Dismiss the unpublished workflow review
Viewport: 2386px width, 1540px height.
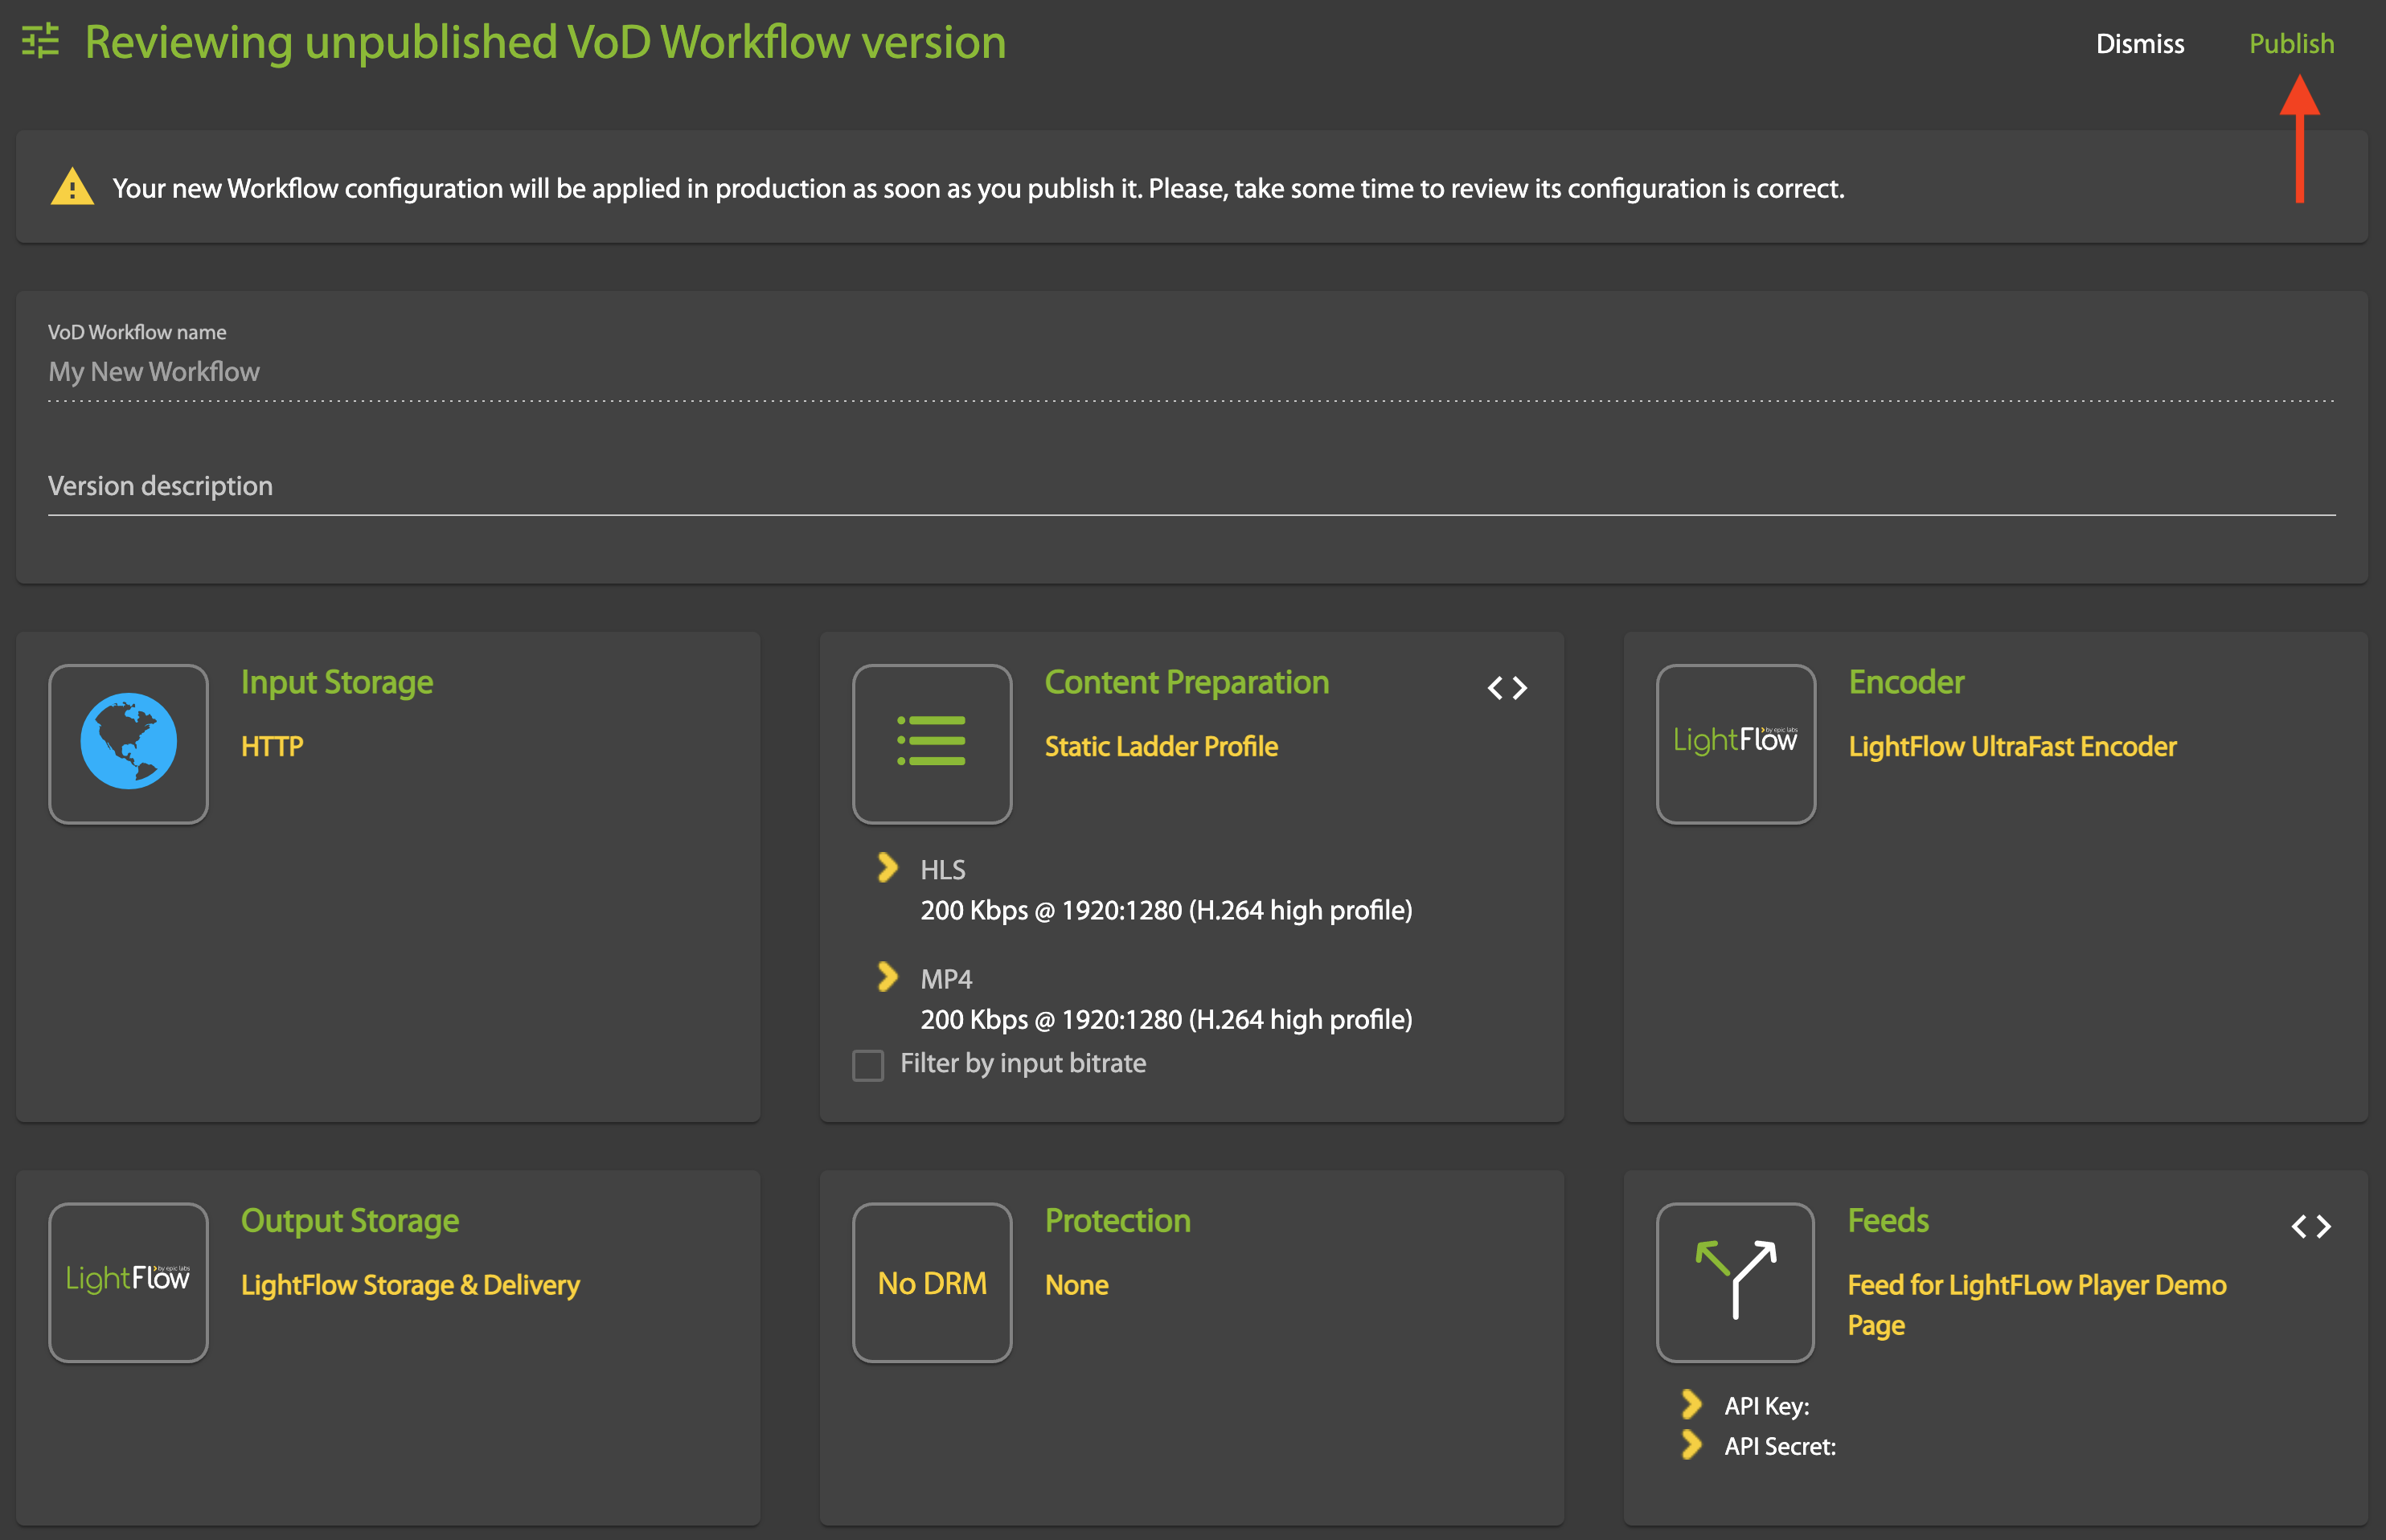(2139, 44)
